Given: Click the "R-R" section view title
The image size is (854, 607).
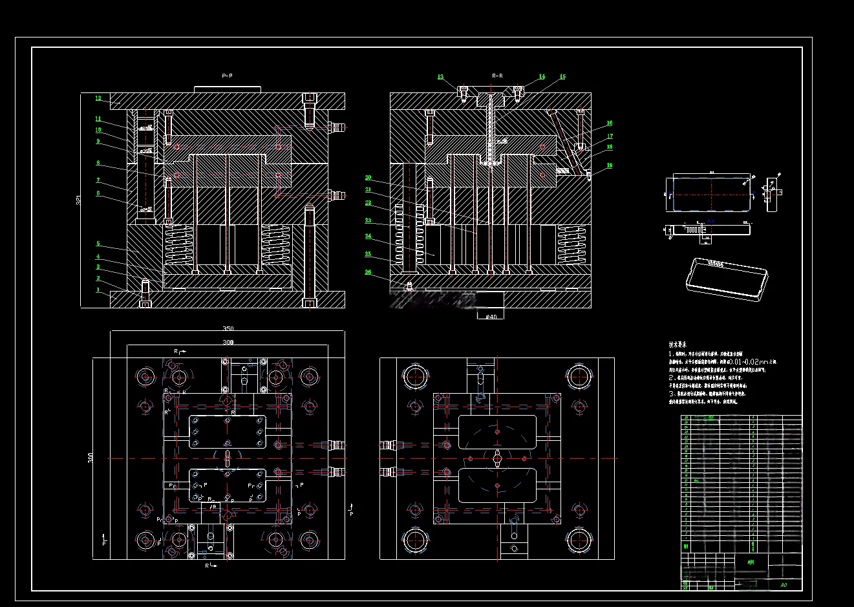Looking at the screenshot, I should tap(497, 76).
